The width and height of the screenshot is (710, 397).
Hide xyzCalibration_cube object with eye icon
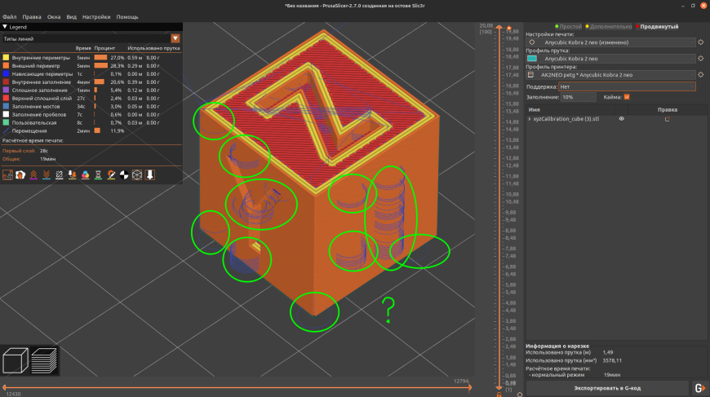621,119
